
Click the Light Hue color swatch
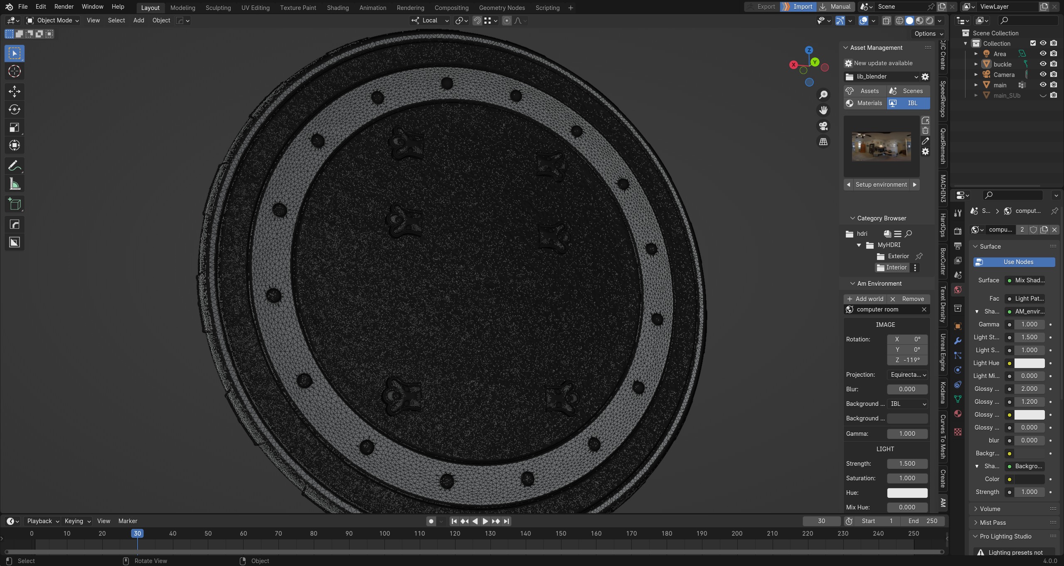[x=1029, y=363]
